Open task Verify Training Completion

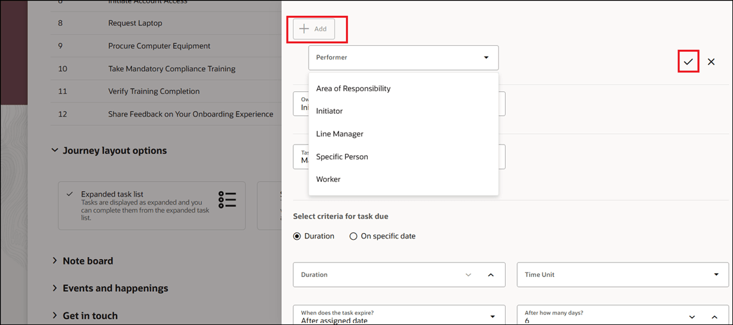[166, 91]
